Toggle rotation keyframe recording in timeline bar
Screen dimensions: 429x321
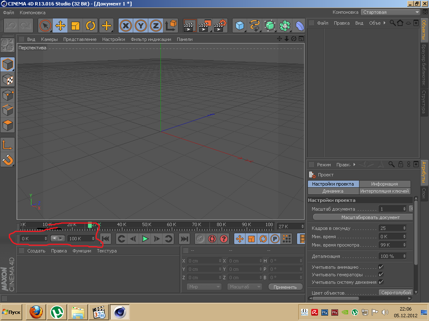[x=263, y=239]
